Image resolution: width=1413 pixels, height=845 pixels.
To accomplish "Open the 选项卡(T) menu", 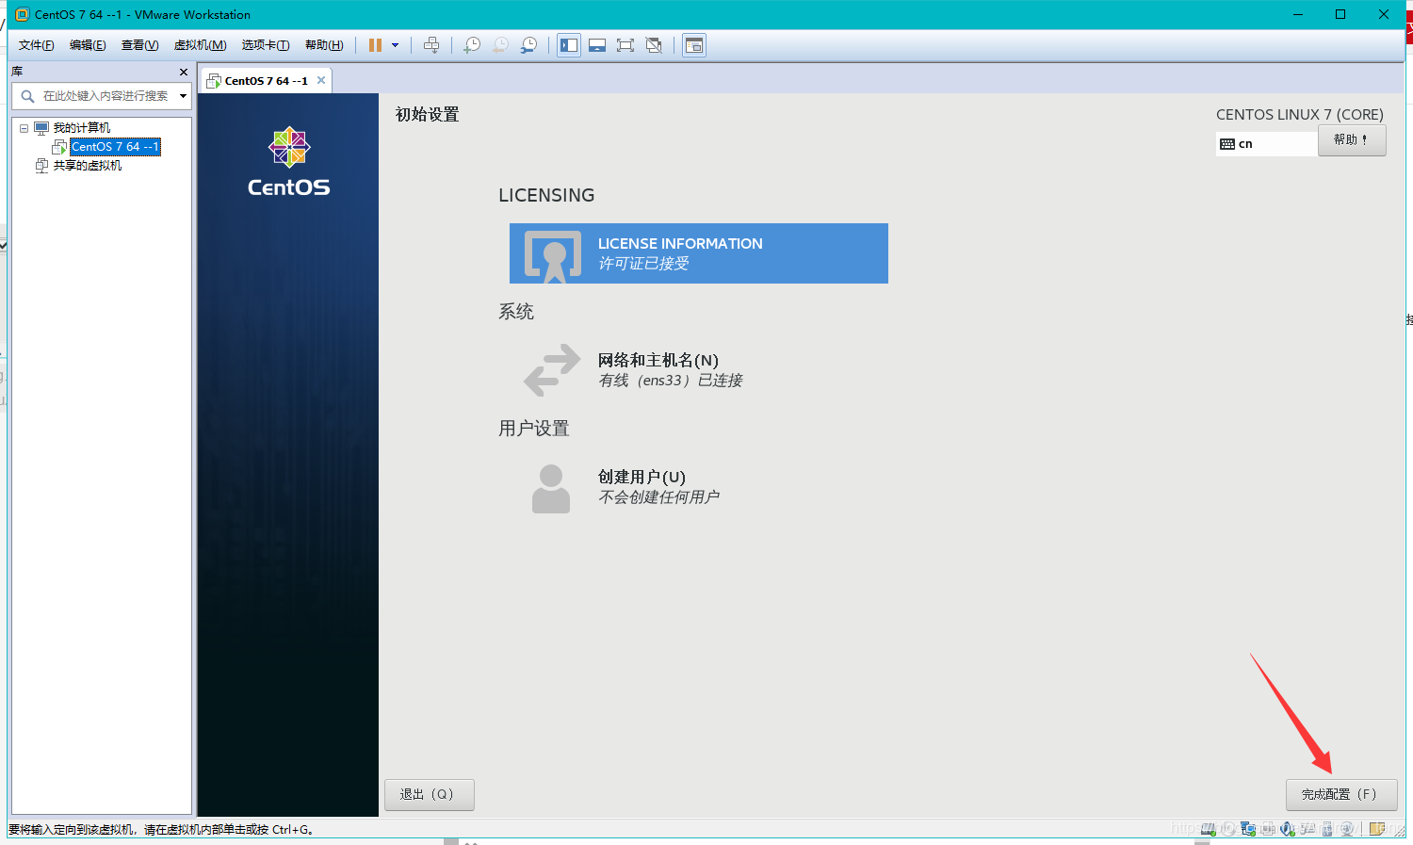I will (x=266, y=45).
